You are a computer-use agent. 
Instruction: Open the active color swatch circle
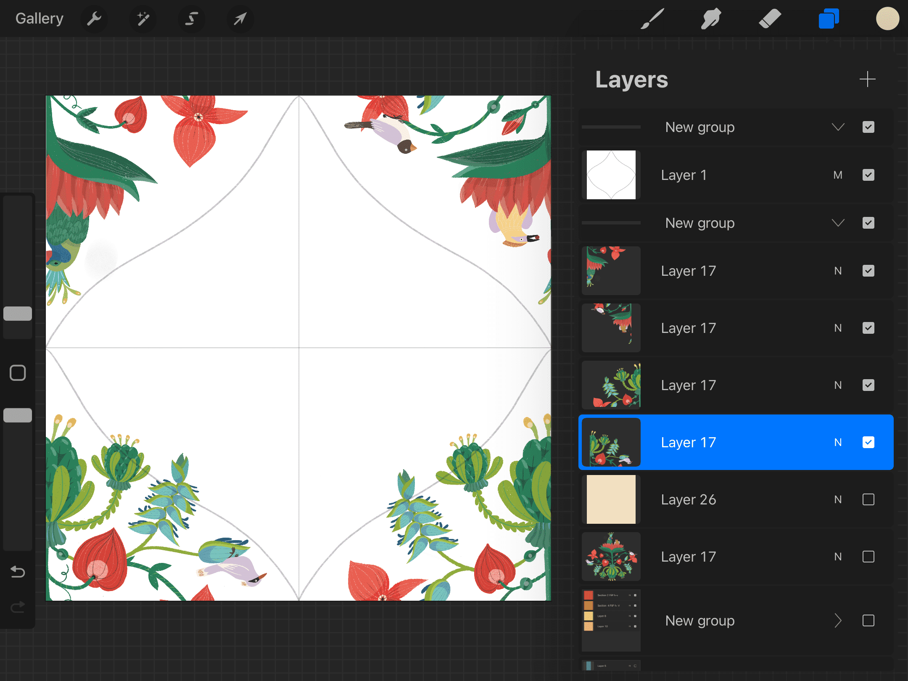tap(887, 18)
